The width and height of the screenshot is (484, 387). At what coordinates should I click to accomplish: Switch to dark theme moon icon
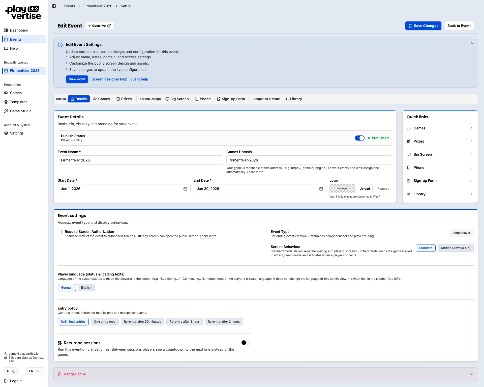[x=14, y=371]
